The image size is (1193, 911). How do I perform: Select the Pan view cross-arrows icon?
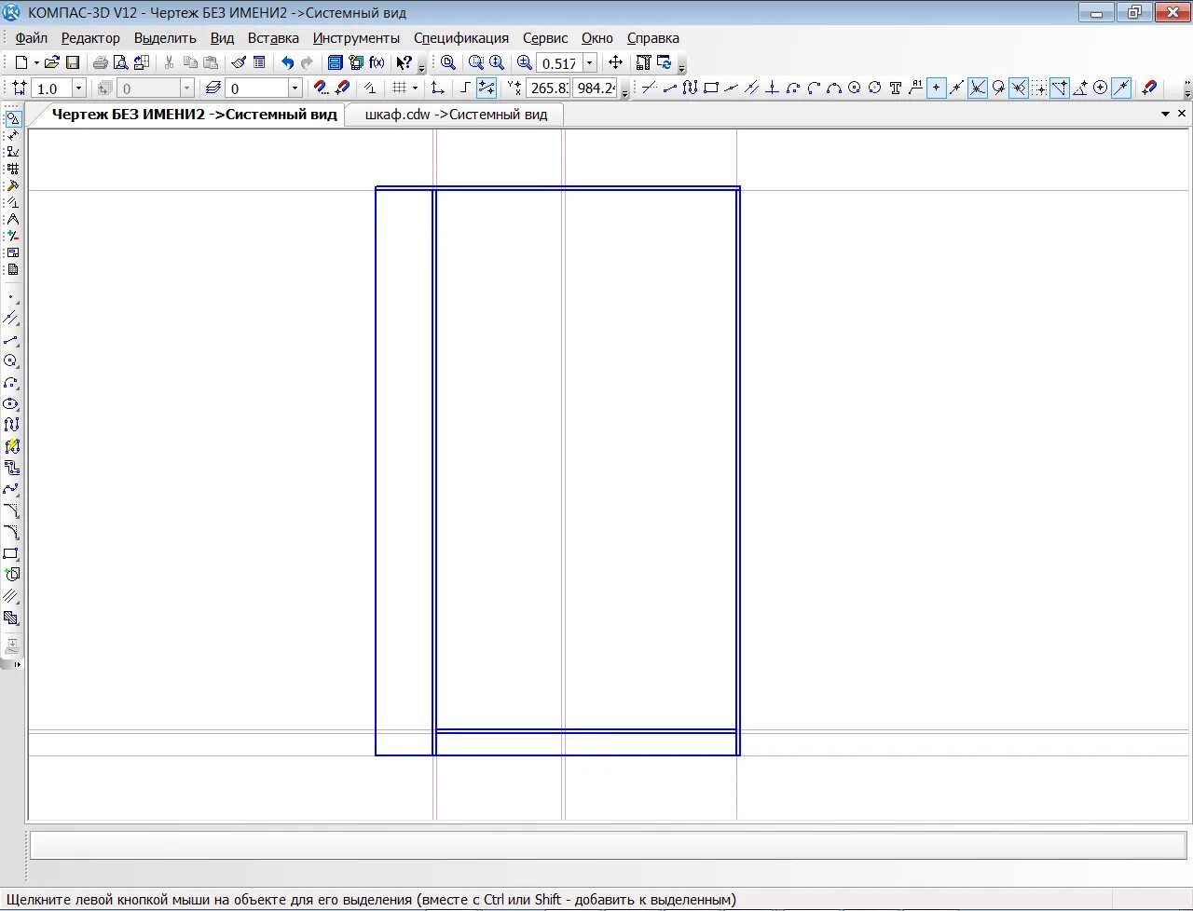[615, 62]
